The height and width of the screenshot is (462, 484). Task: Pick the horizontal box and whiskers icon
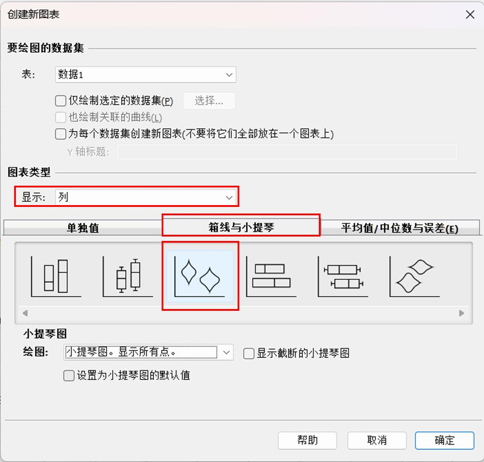point(343,277)
